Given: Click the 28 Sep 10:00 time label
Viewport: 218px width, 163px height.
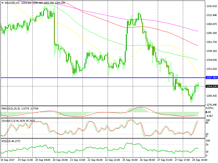Looking at the screenshot, I should [x=200, y=160].
